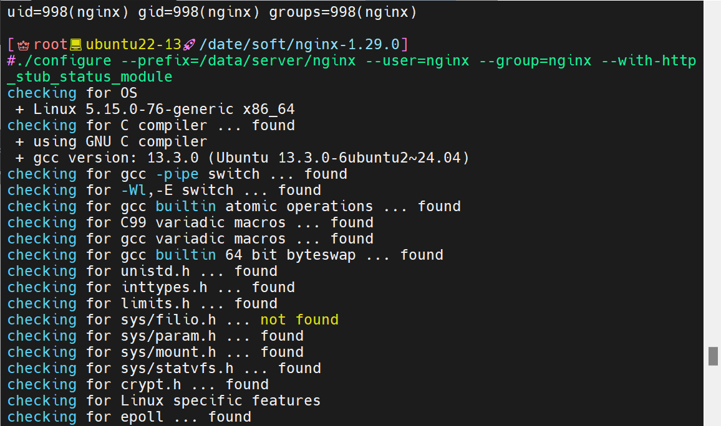Click the 'uid=998(nginx)' output

click(x=68, y=12)
